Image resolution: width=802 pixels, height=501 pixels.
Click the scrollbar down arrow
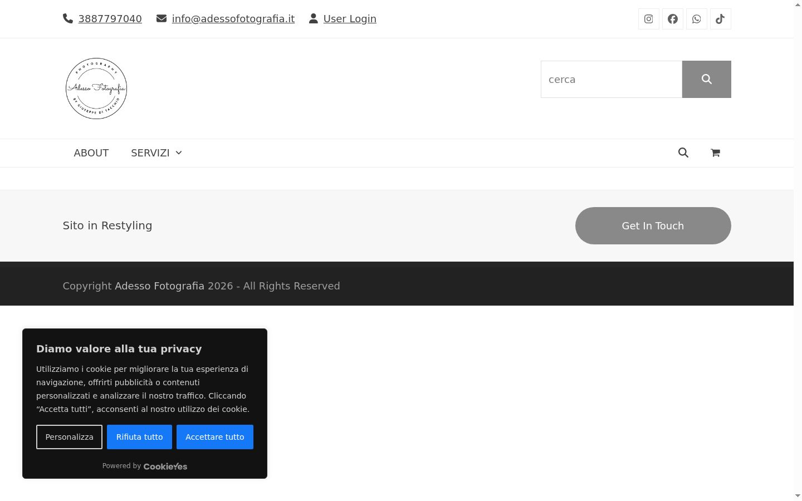[798, 496]
